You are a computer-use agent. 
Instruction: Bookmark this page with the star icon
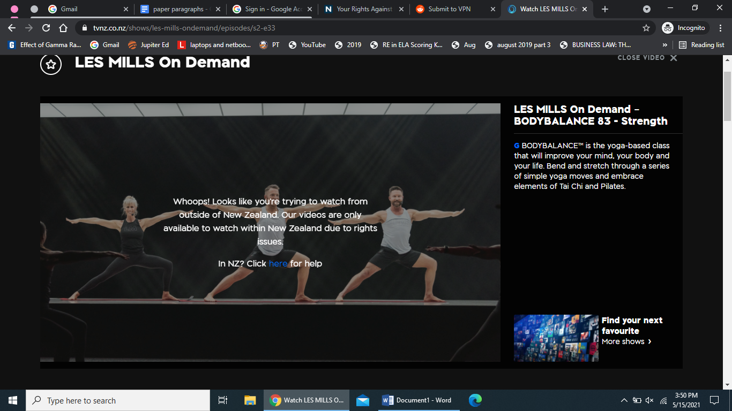646,28
